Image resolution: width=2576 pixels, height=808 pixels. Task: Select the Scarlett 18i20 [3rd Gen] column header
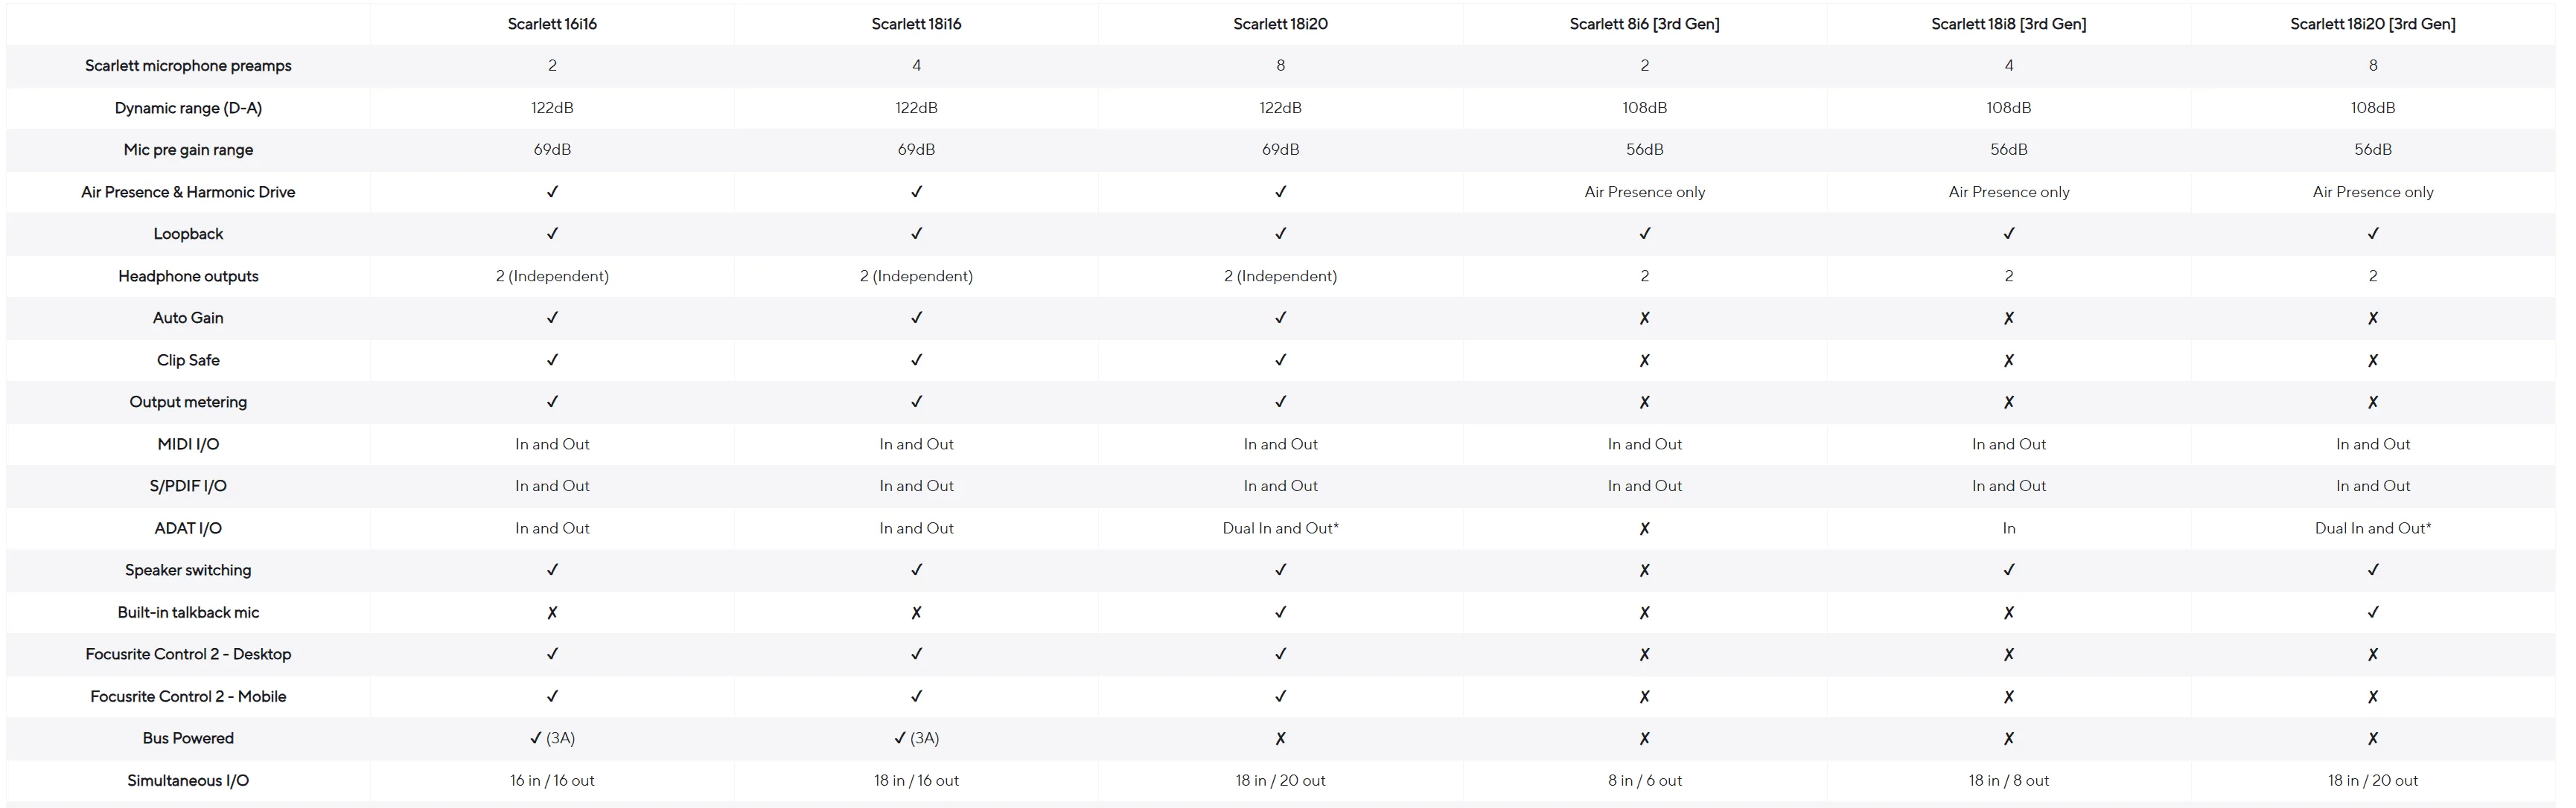(x=2372, y=24)
